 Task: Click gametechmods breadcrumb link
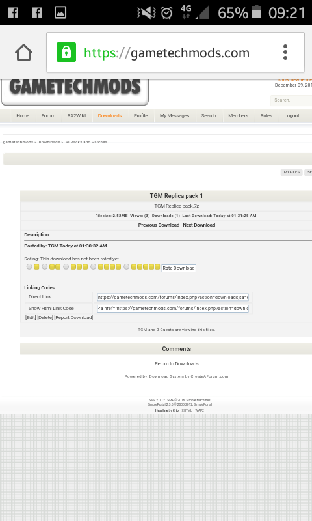[18, 142]
